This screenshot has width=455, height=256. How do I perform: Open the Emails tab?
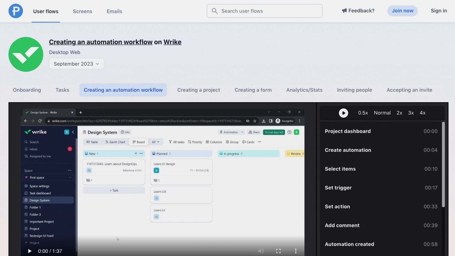click(x=114, y=11)
